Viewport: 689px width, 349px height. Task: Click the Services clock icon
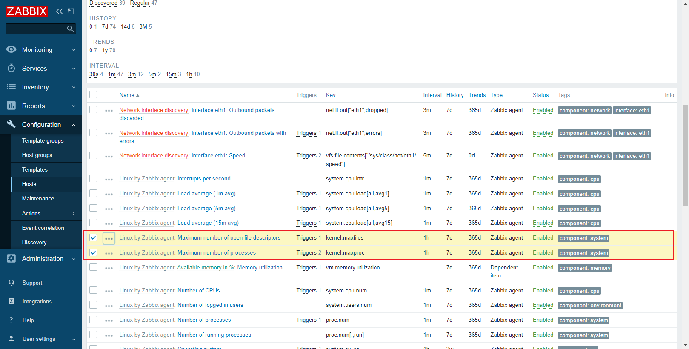click(11, 68)
